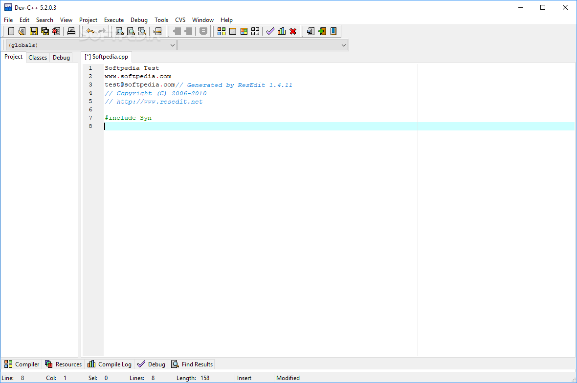This screenshot has height=383, width=577.
Task: Save the file with the floppy icon
Action: tap(33, 31)
